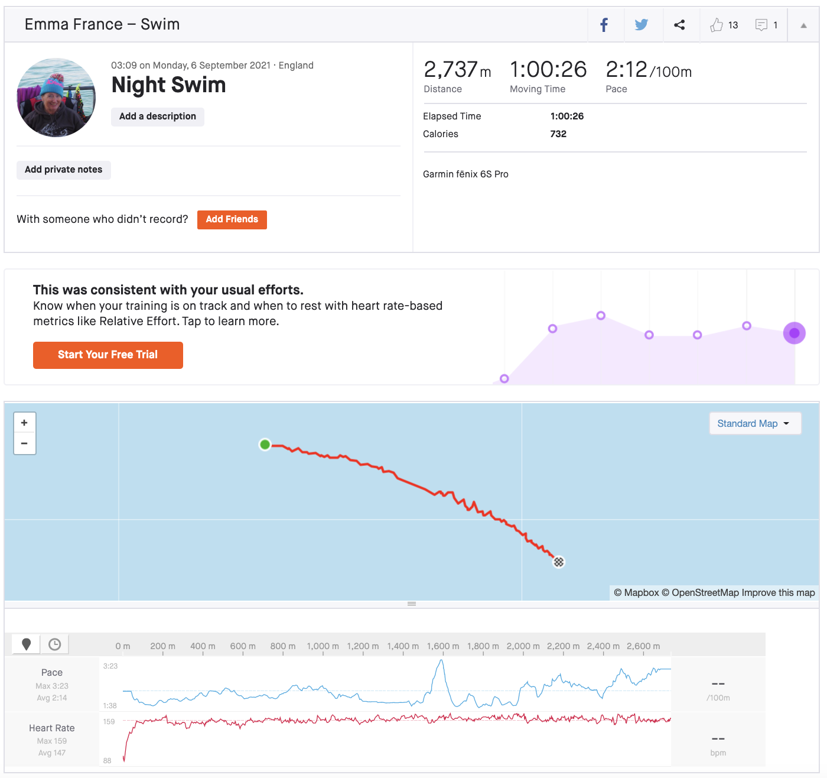Share the activity to Twitter
The image size is (827, 778).
(642, 24)
